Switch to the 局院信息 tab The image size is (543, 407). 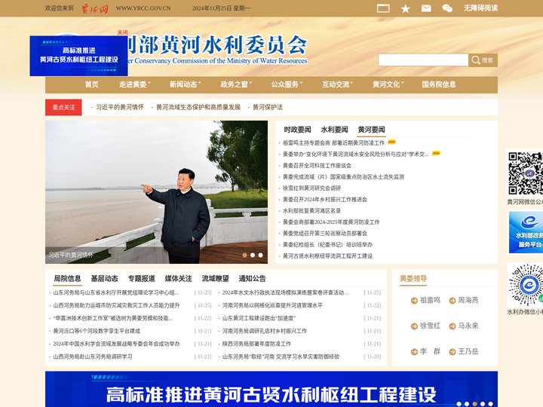pos(68,279)
